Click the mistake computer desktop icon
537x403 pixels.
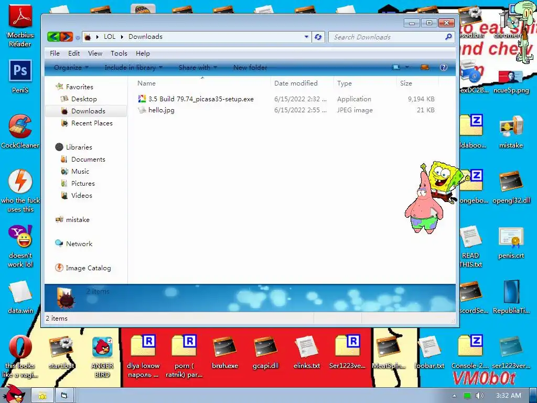point(511,132)
